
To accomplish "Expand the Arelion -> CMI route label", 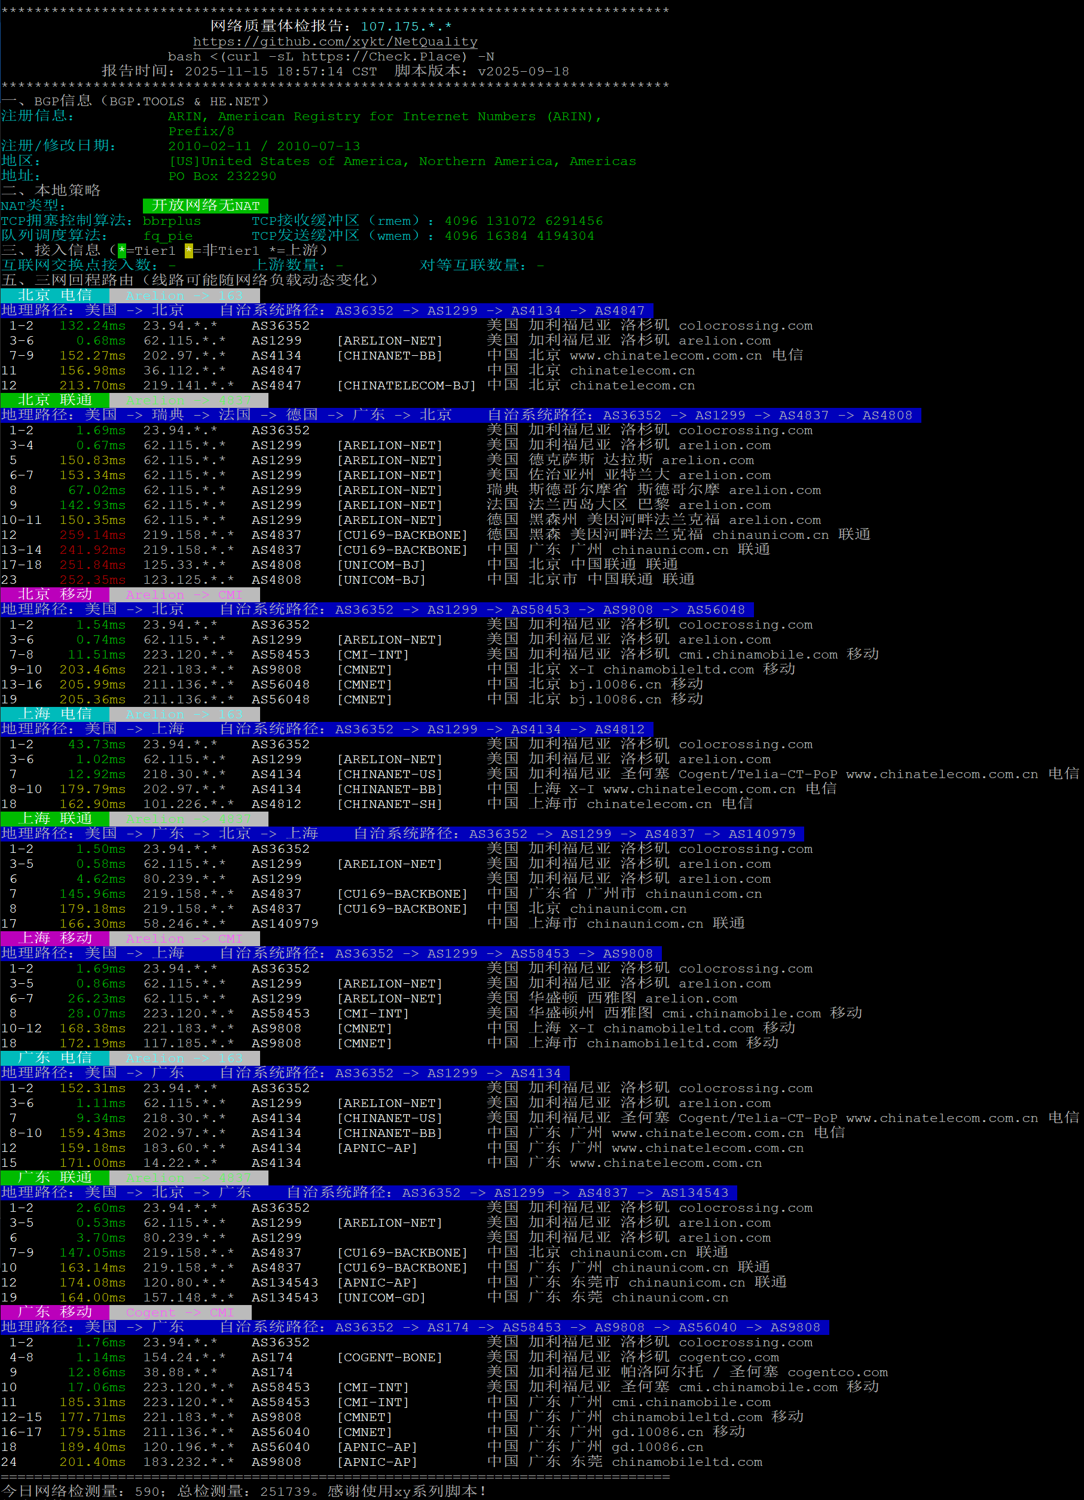I will click(185, 594).
